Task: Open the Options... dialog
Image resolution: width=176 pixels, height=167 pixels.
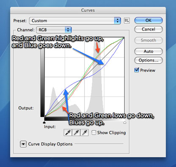Action: (148, 60)
